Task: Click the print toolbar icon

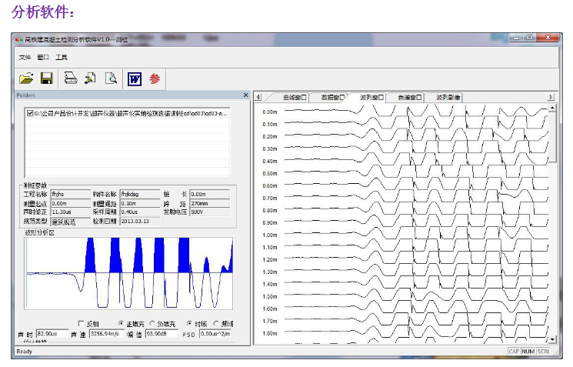Action: click(x=70, y=78)
